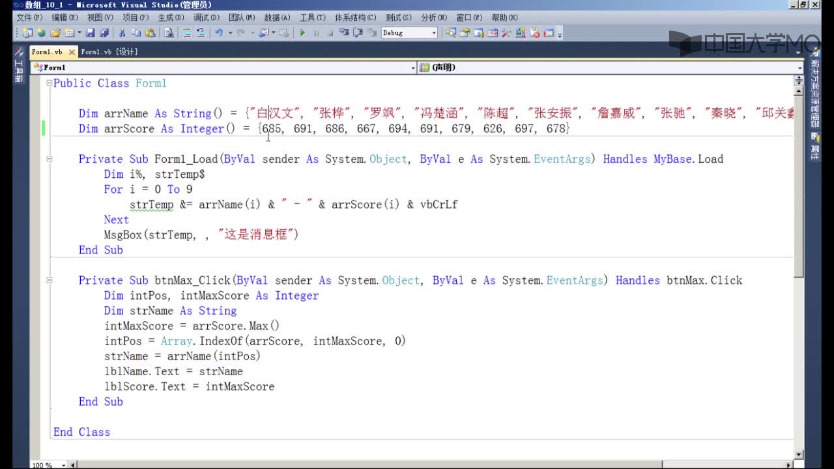Open the Object Browser toolbar icon
The image size is (834, 469).
(x=479, y=33)
